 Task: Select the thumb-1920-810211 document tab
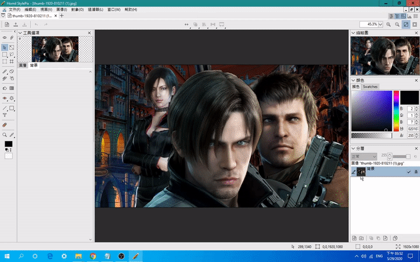point(32,16)
